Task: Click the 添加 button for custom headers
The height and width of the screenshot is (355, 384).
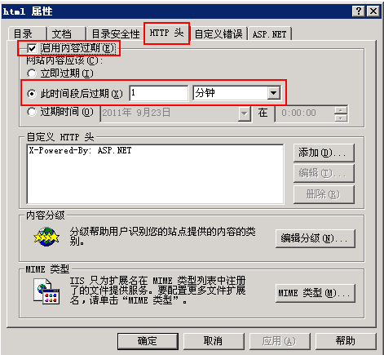Action: (324, 153)
